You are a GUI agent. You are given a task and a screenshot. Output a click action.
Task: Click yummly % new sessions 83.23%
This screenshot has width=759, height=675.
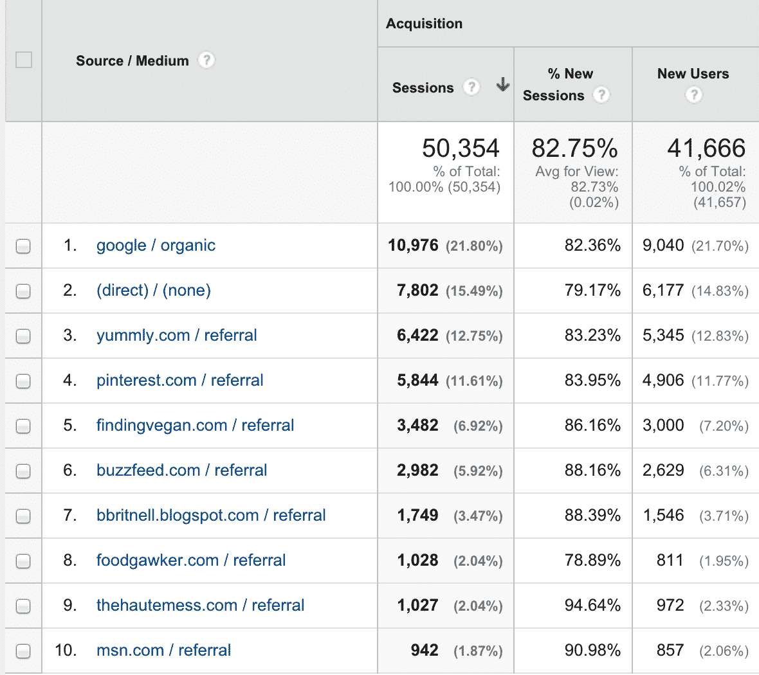point(592,336)
